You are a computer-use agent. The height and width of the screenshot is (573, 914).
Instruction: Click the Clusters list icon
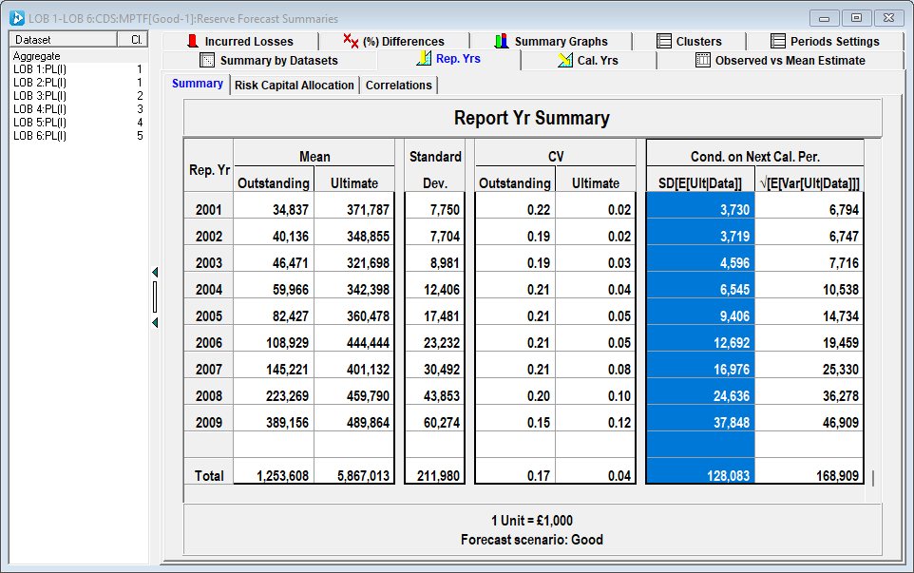click(x=664, y=41)
